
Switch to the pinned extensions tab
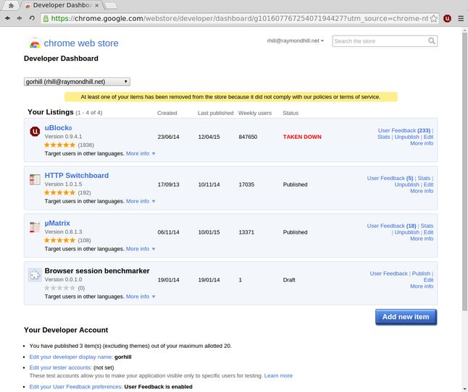click(x=12, y=6)
